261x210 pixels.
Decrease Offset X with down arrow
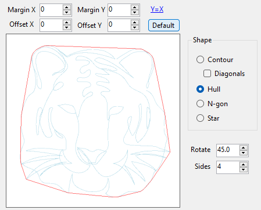point(67,27)
